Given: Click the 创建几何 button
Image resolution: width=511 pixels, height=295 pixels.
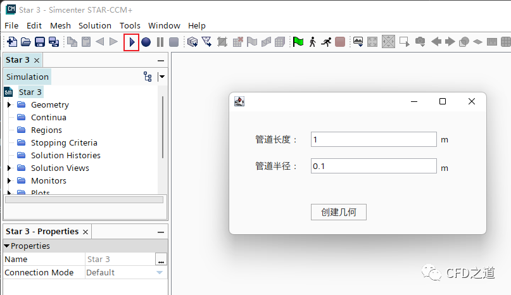Looking at the screenshot, I should coord(339,212).
